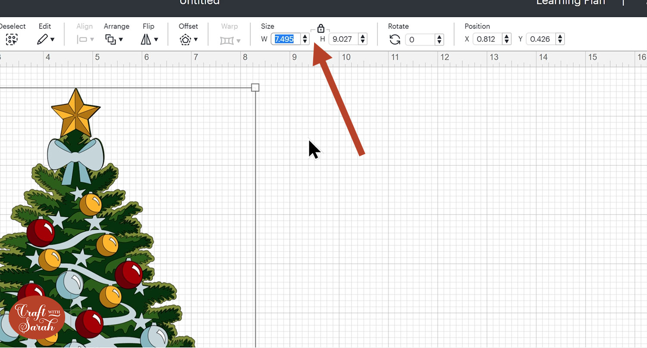Click the Rotate icon
Screen dimensions: 647x348
point(395,40)
